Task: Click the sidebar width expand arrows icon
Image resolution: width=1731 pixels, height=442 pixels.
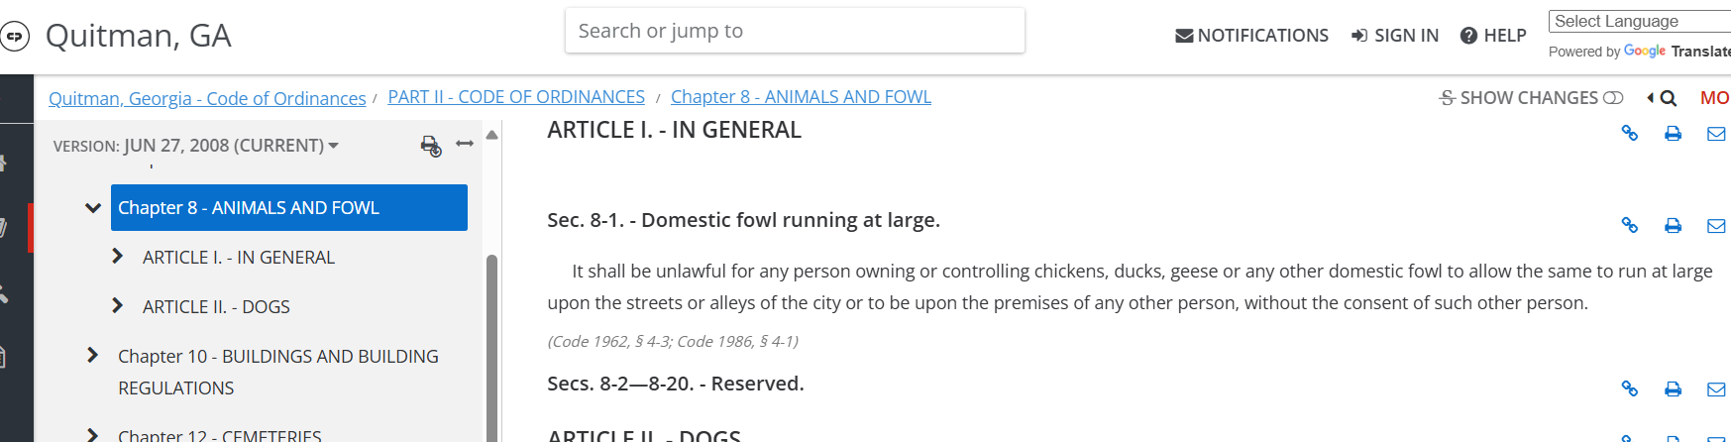Action: coord(465,144)
